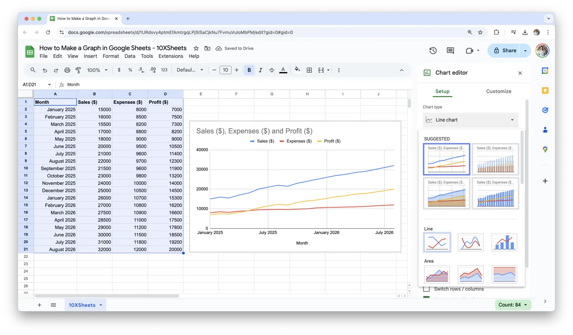
Task: Expand the Meet call options arrow
Action: pos(478,51)
